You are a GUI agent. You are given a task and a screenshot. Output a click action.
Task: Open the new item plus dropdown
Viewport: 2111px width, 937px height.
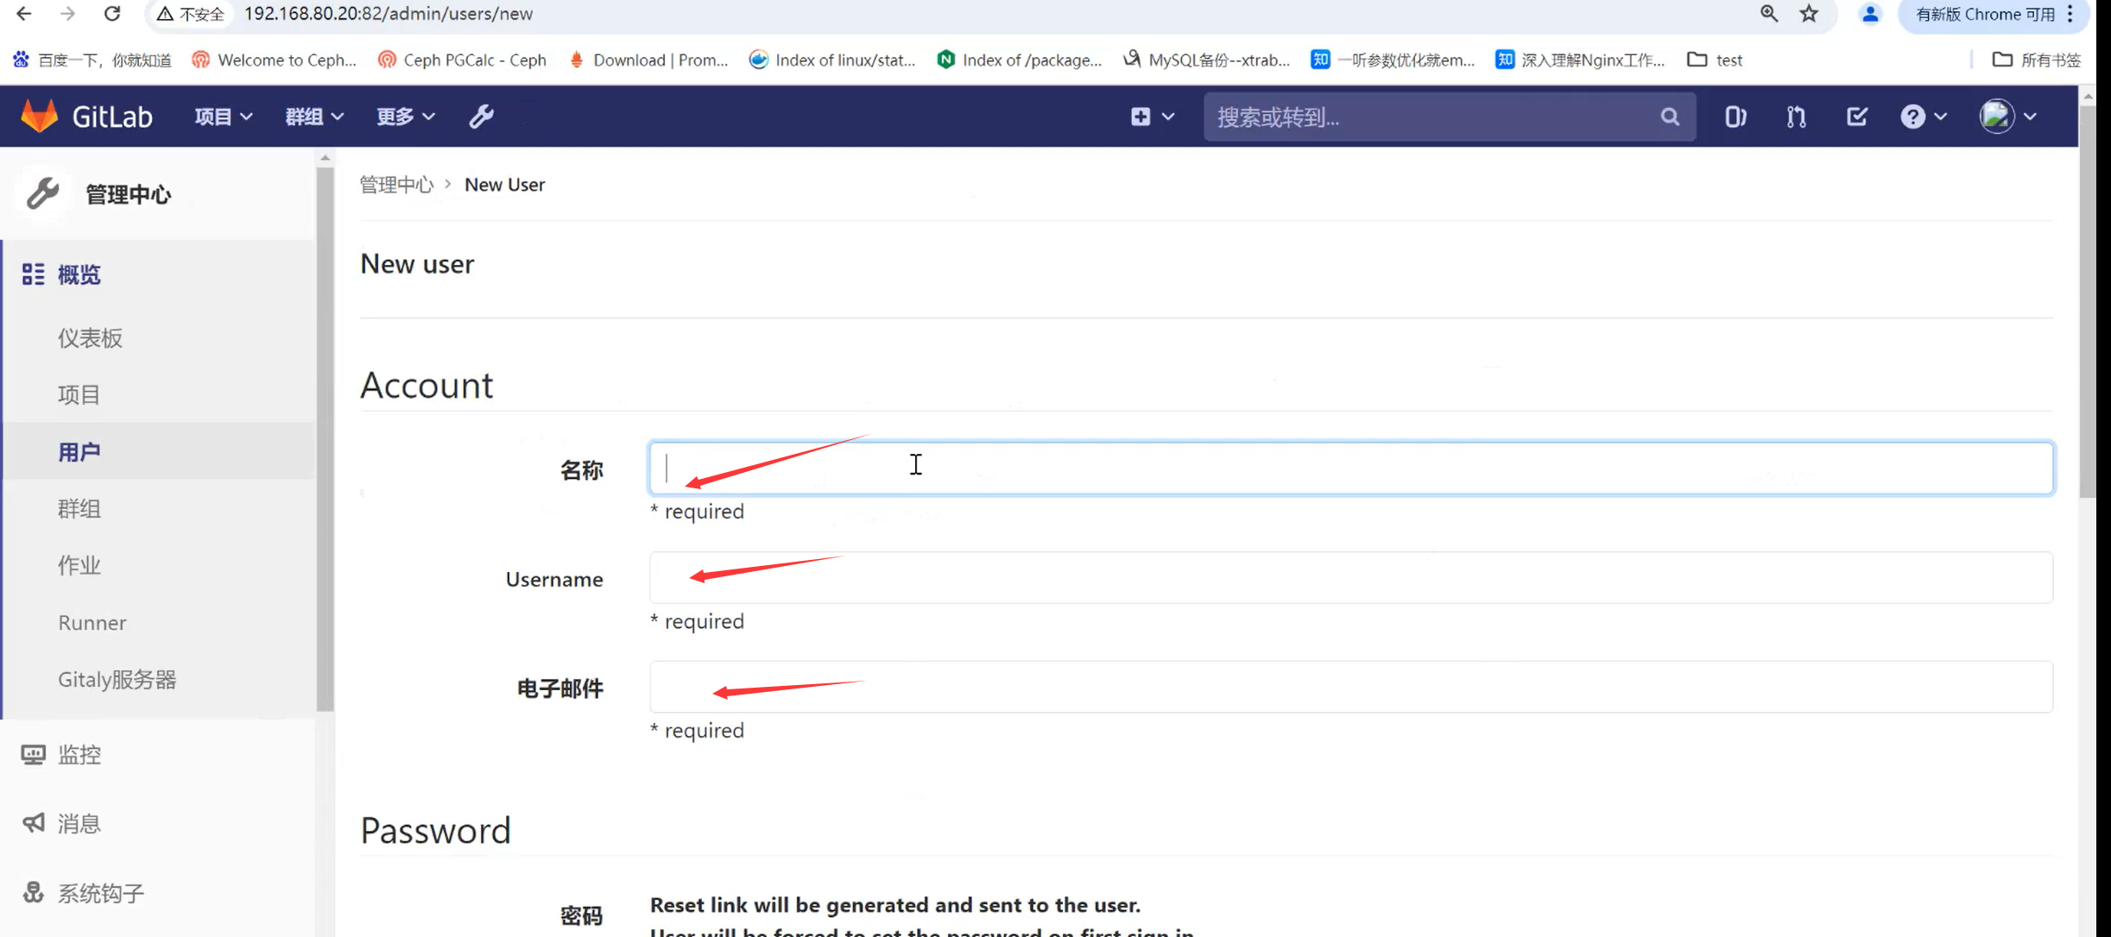(x=1152, y=116)
